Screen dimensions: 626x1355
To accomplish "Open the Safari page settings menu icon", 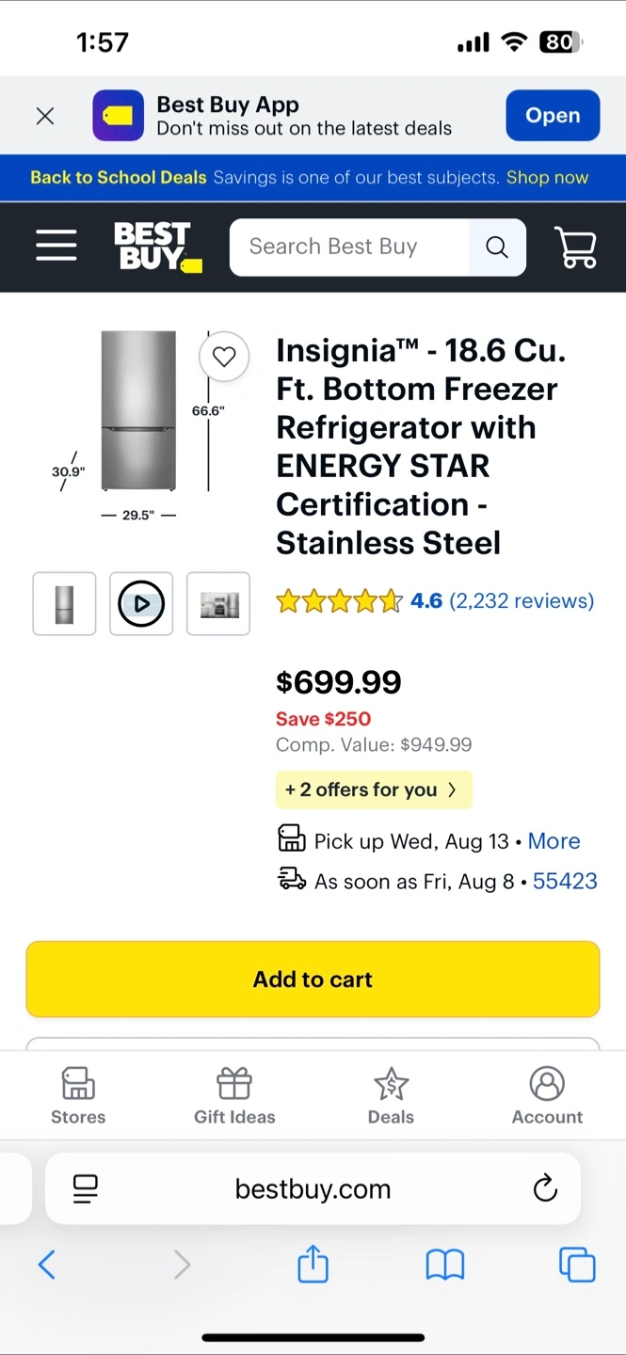I will [86, 1188].
